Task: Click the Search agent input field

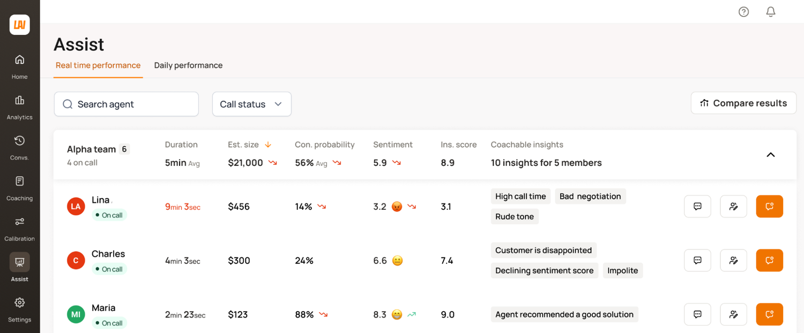Action: tap(126, 104)
